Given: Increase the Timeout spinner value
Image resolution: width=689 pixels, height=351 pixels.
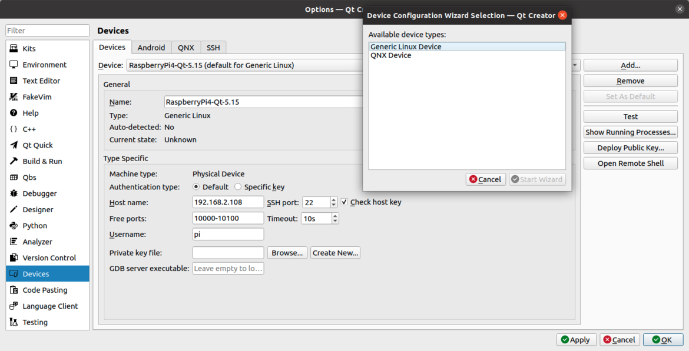Looking at the screenshot, I should click(335, 215).
